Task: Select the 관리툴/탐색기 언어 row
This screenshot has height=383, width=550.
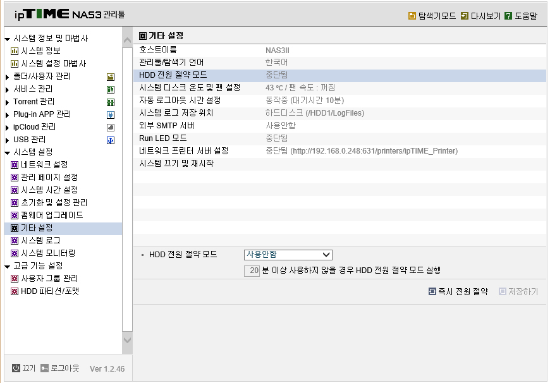Action: click(x=339, y=63)
